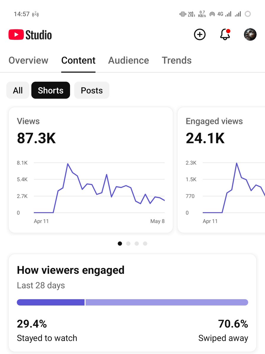The height and width of the screenshot is (354, 265).
Task: Open the Trends tab
Action: (177, 60)
